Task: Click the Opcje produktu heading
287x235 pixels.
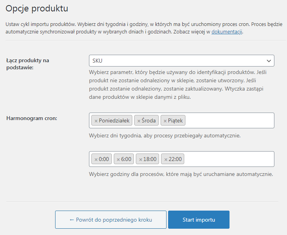Action: coord(37,8)
